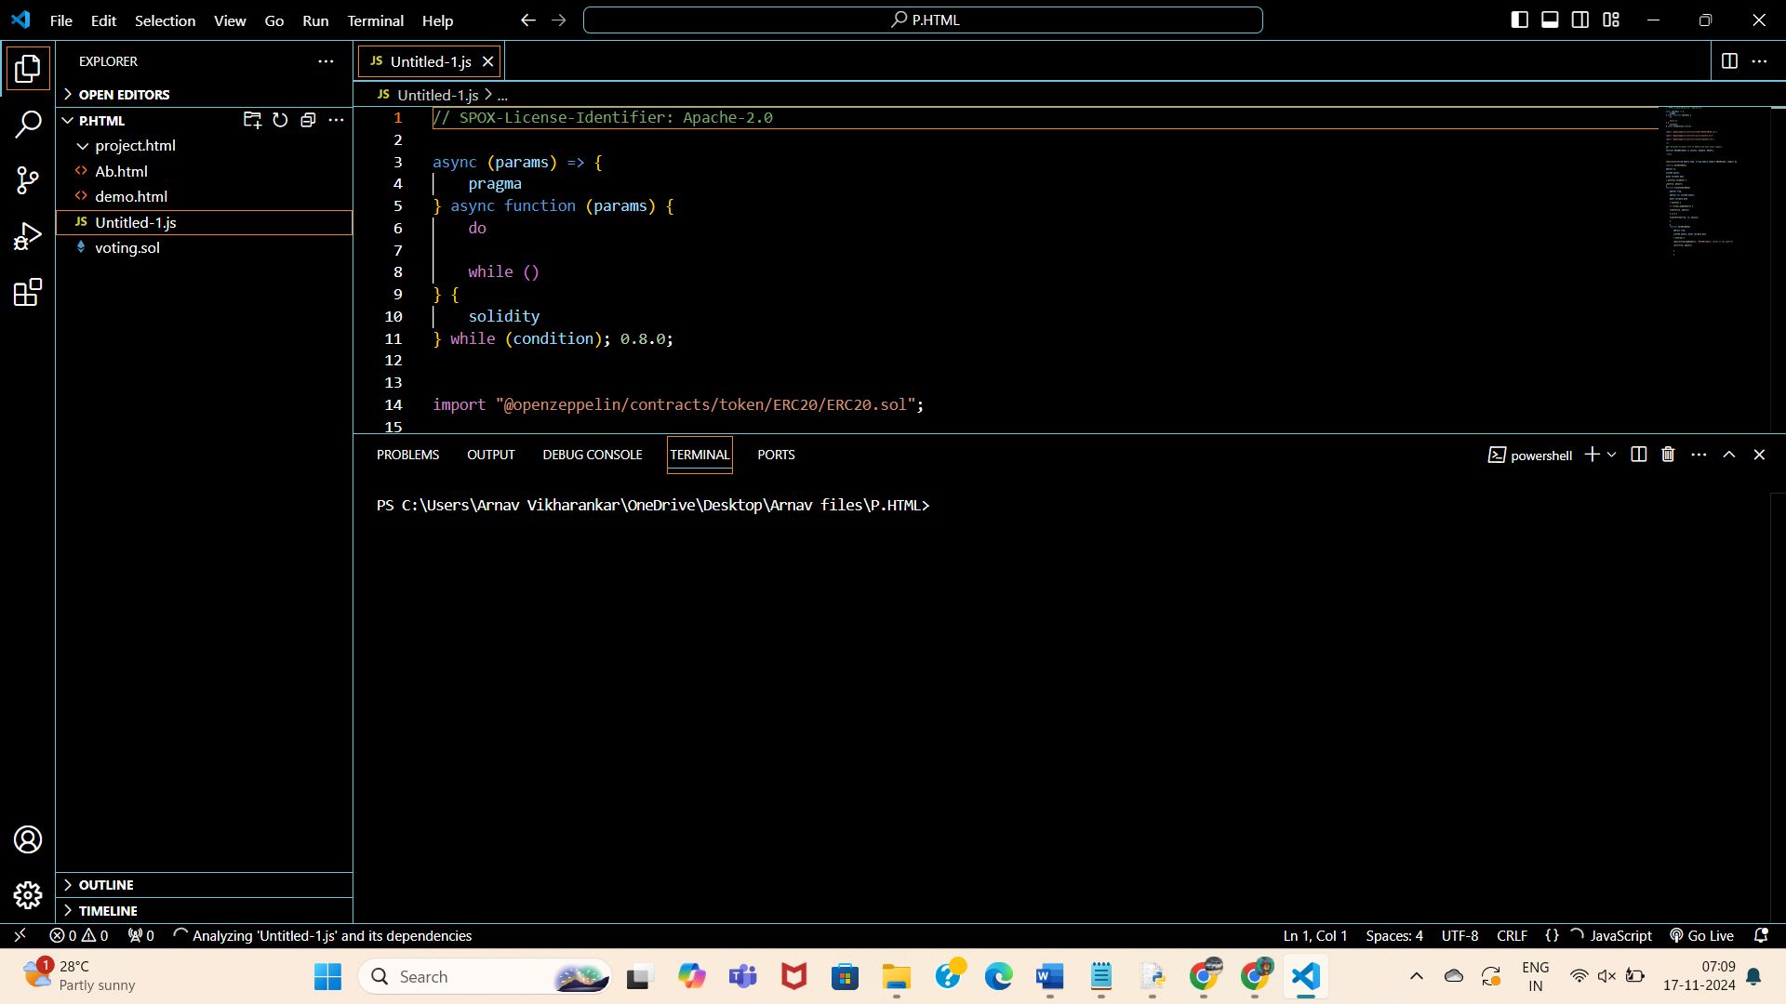Open the Explorer view in activity bar
The width and height of the screenshot is (1786, 1004).
point(28,68)
